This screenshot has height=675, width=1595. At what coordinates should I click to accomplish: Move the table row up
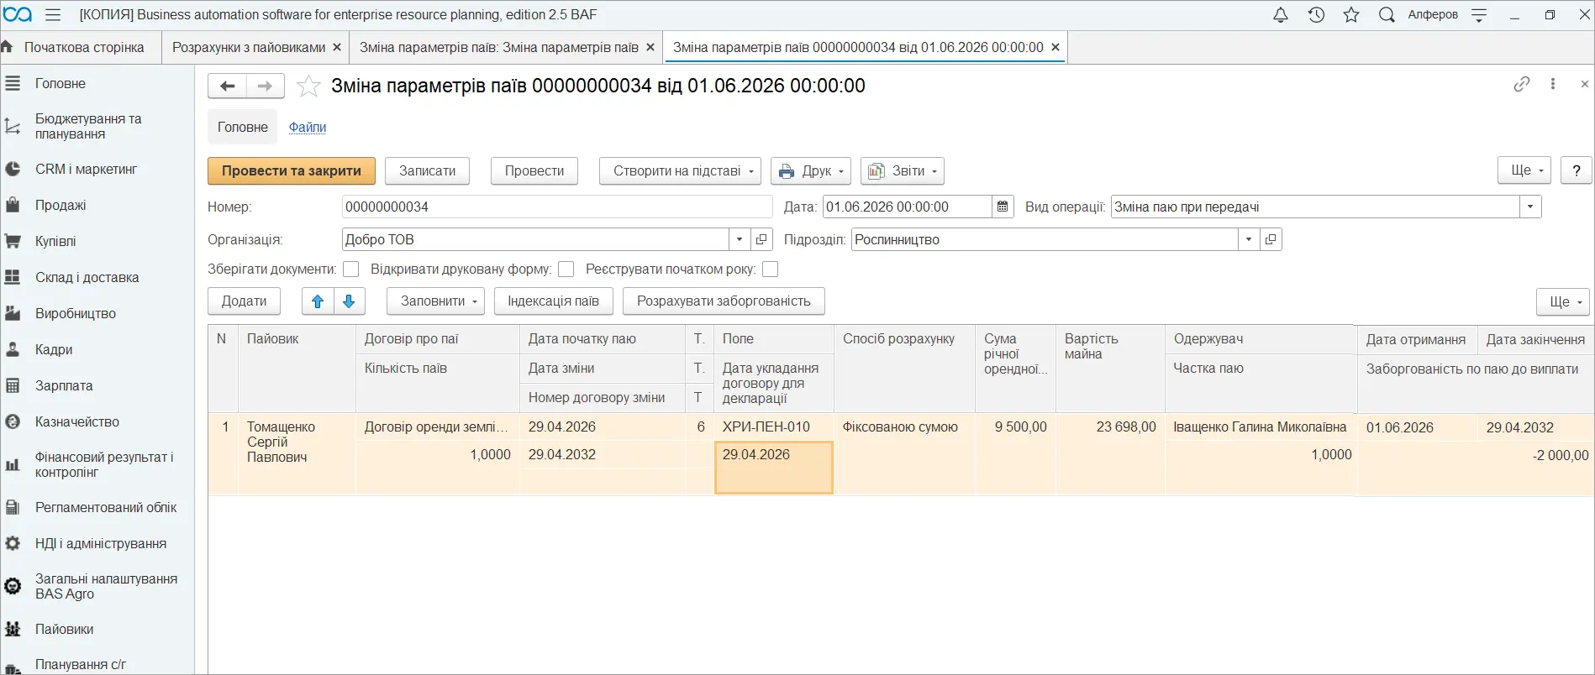[318, 301]
